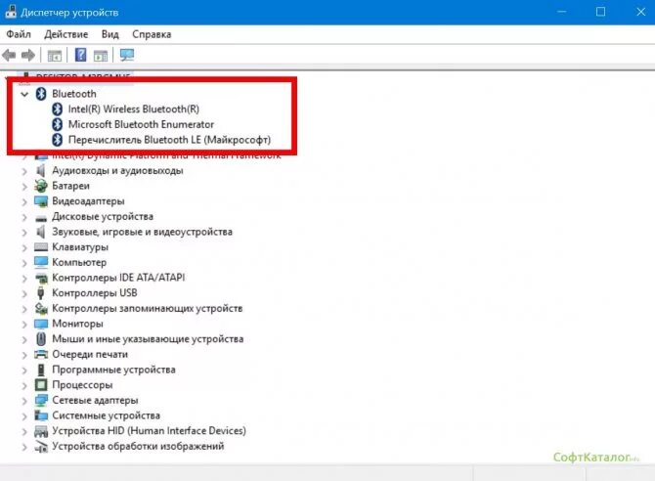Viewport: 655px width, 481px height.
Task: Click the Устройства HID icon
Action: (41, 431)
